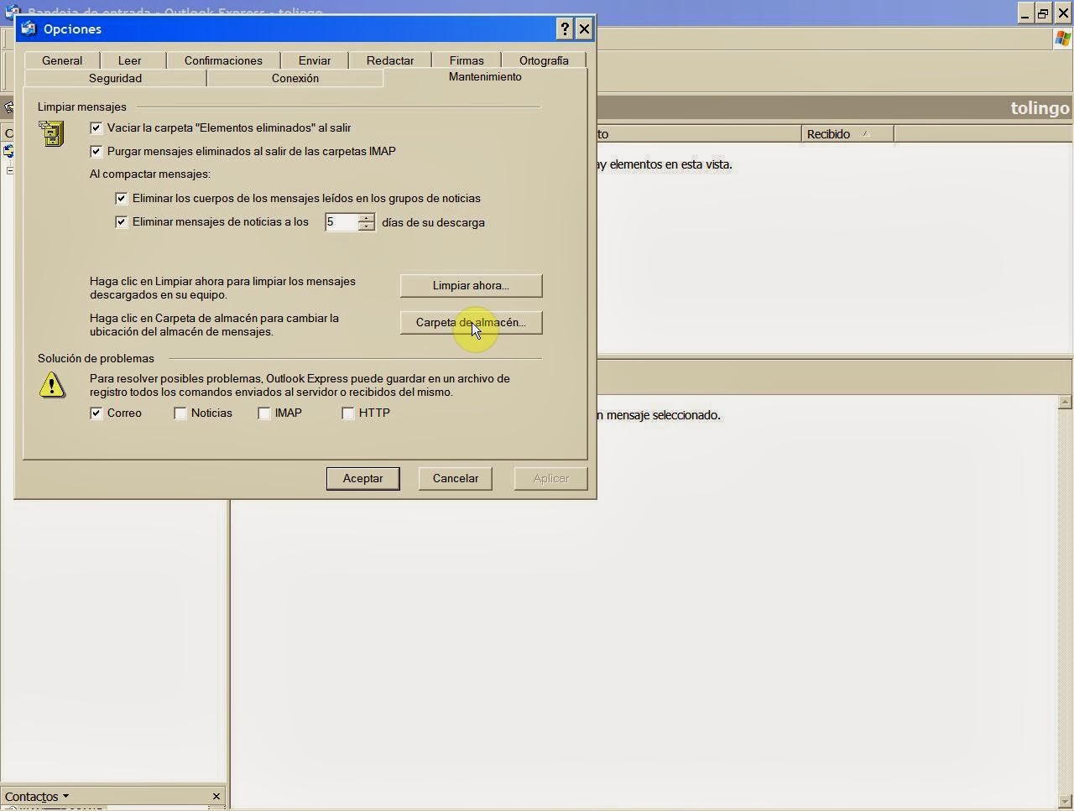This screenshot has height=811, width=1074.
Task: Open the Seguridad tab
Action: 115,78
